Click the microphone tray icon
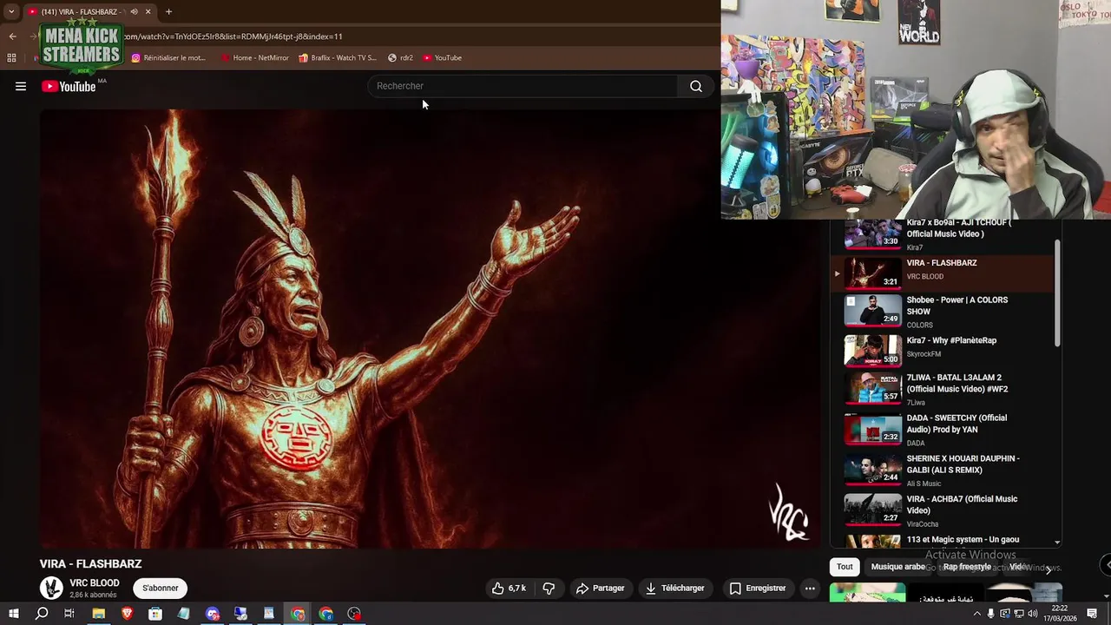 coord(990,614)
